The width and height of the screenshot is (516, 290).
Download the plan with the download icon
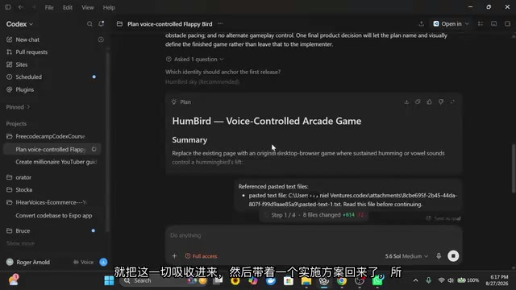coord(406,102)
